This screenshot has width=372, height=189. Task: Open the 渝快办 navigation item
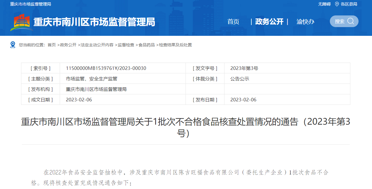click(305, 22)
